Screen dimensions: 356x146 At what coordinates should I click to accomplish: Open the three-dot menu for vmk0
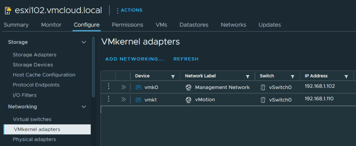point(108,87)
